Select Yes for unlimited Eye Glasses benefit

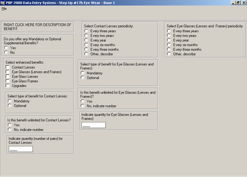click(x=82, y=101)
